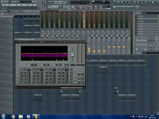The image size is (159, 119).
Task: Solo band 2 in the C4 plugin
Action: click(x=34, y=70)
